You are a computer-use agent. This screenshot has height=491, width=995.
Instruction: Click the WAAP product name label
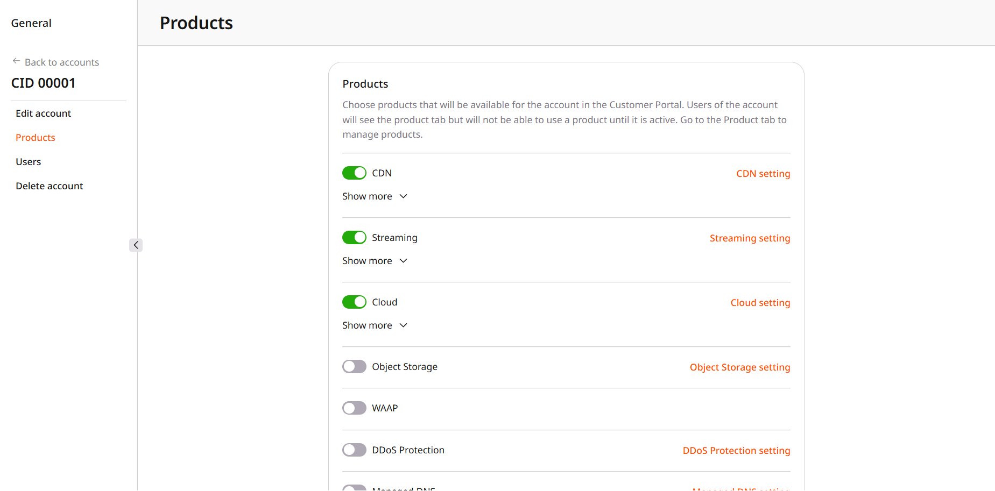coord(385,408)
